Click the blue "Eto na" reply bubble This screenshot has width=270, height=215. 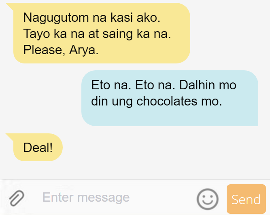click(170, 98)
